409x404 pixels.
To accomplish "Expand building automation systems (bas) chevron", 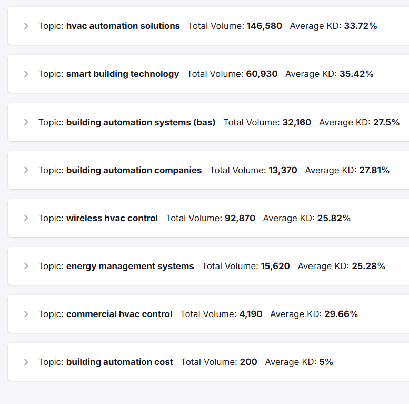I will tap(26, 122).
